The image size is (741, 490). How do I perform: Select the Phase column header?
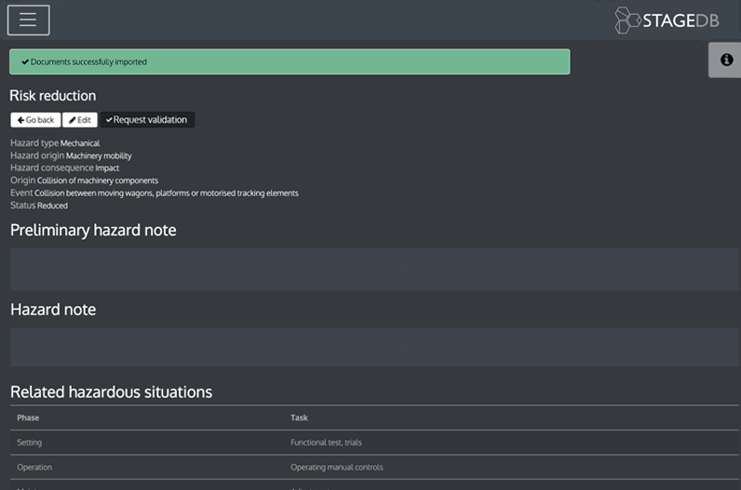pyautogui.click(x=28, y=417)
